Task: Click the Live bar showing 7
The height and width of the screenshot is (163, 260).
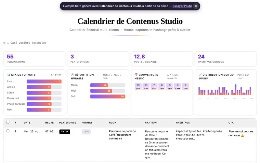Action: point(44,81)
